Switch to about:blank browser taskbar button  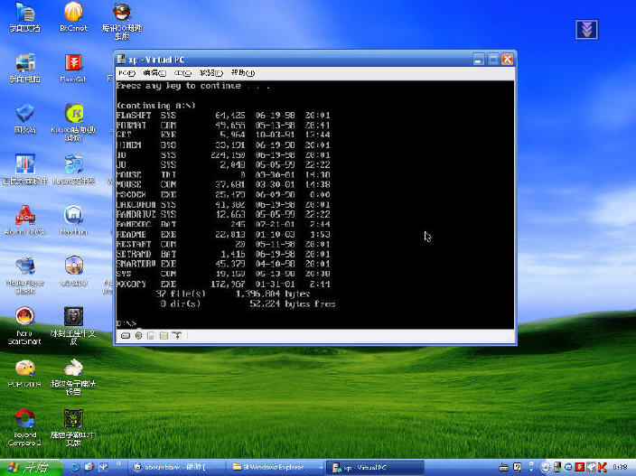tap(176, 468)
